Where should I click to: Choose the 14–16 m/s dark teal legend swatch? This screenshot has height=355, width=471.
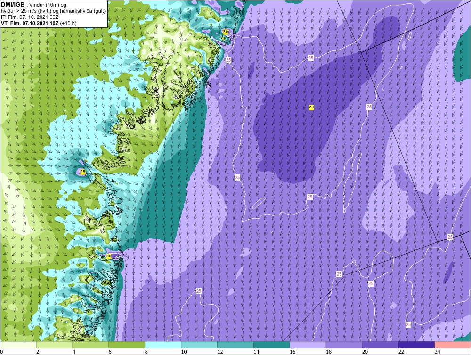(272, 345)
